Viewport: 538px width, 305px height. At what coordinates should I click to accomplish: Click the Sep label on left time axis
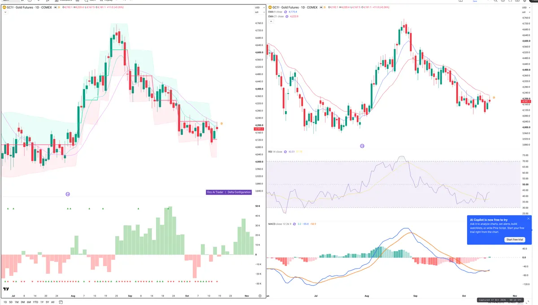[130, 296]
